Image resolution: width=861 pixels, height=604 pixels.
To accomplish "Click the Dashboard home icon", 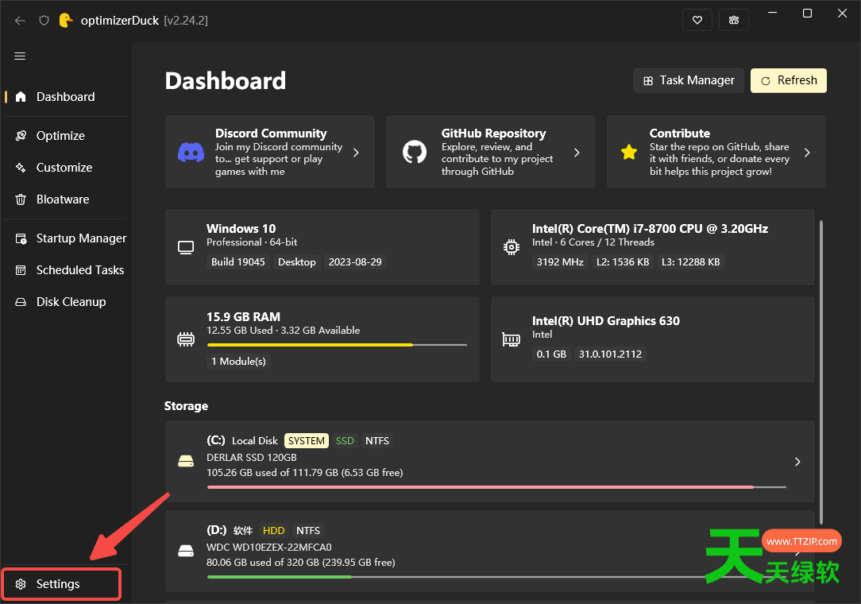I will (21, 97).
